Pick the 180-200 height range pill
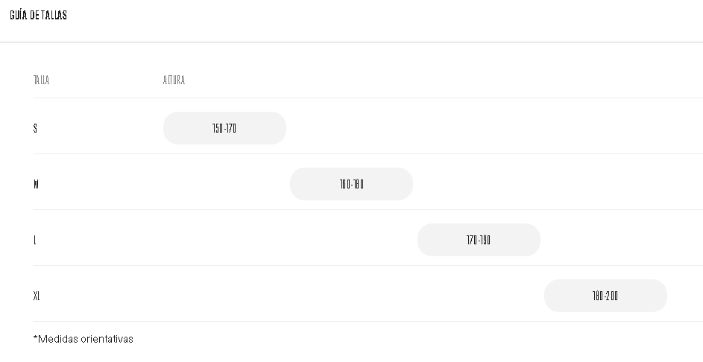Screen dimensions: 703x362 (605, 296)
